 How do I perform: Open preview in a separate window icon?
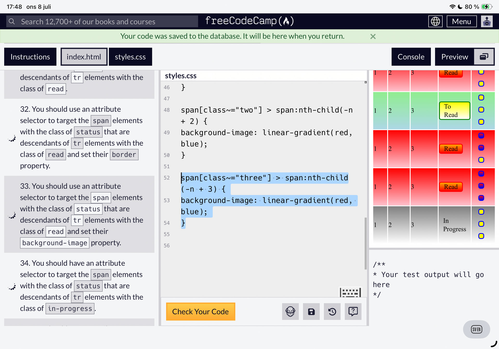pos(484,57)
